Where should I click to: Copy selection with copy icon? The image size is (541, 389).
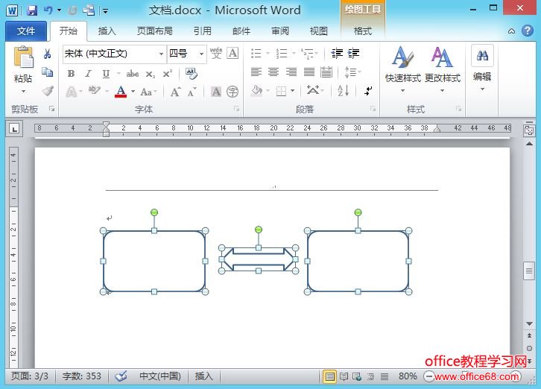[48, 72]
